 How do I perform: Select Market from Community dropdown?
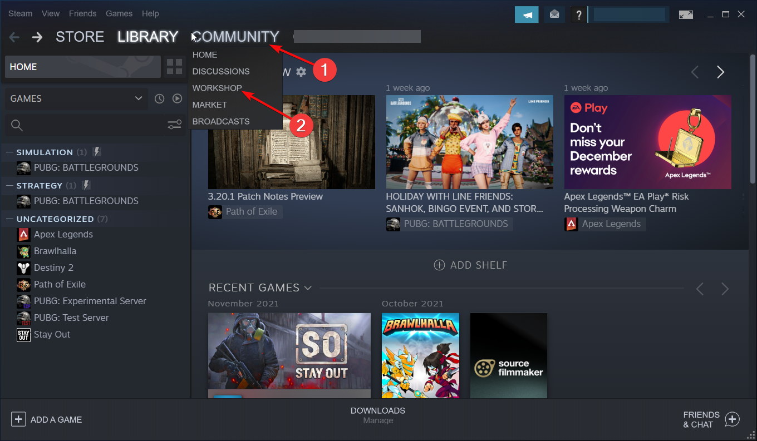(x=210, y=105)
